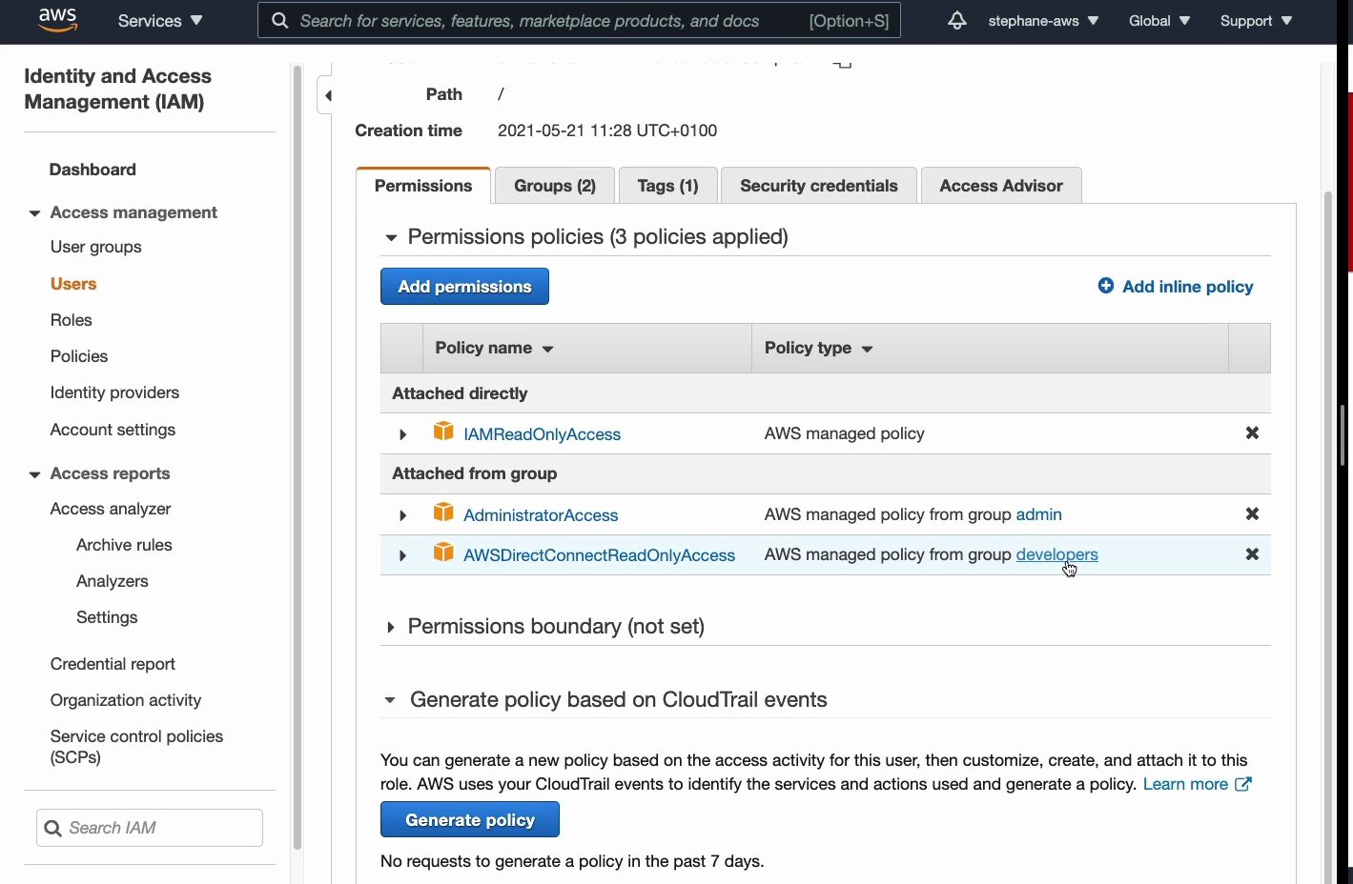Open Access analyzer in the sidebar

point(111,509)
